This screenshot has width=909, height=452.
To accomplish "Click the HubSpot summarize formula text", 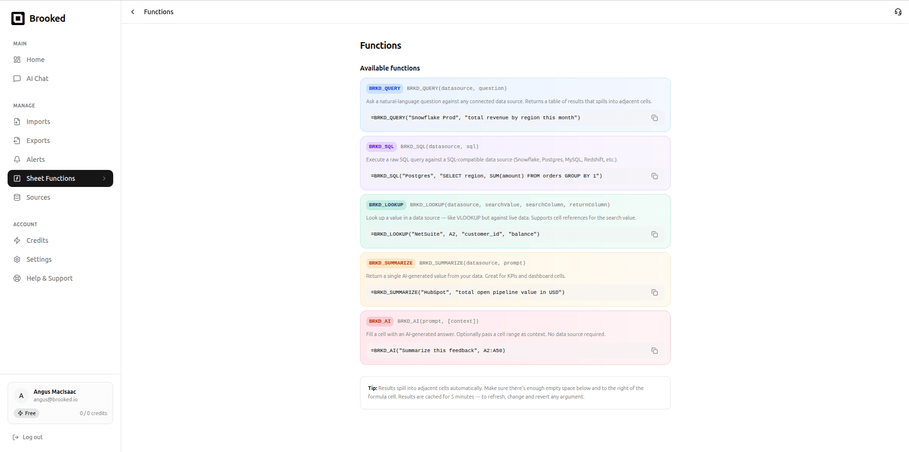I will (468, 292).
